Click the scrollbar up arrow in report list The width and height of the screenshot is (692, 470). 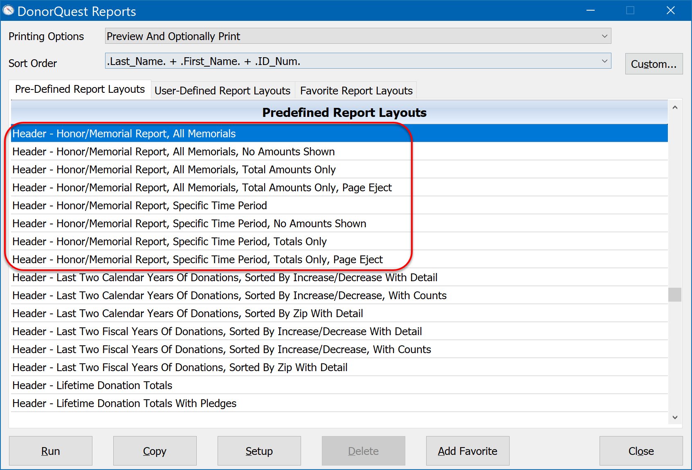[x=675, y=107]
